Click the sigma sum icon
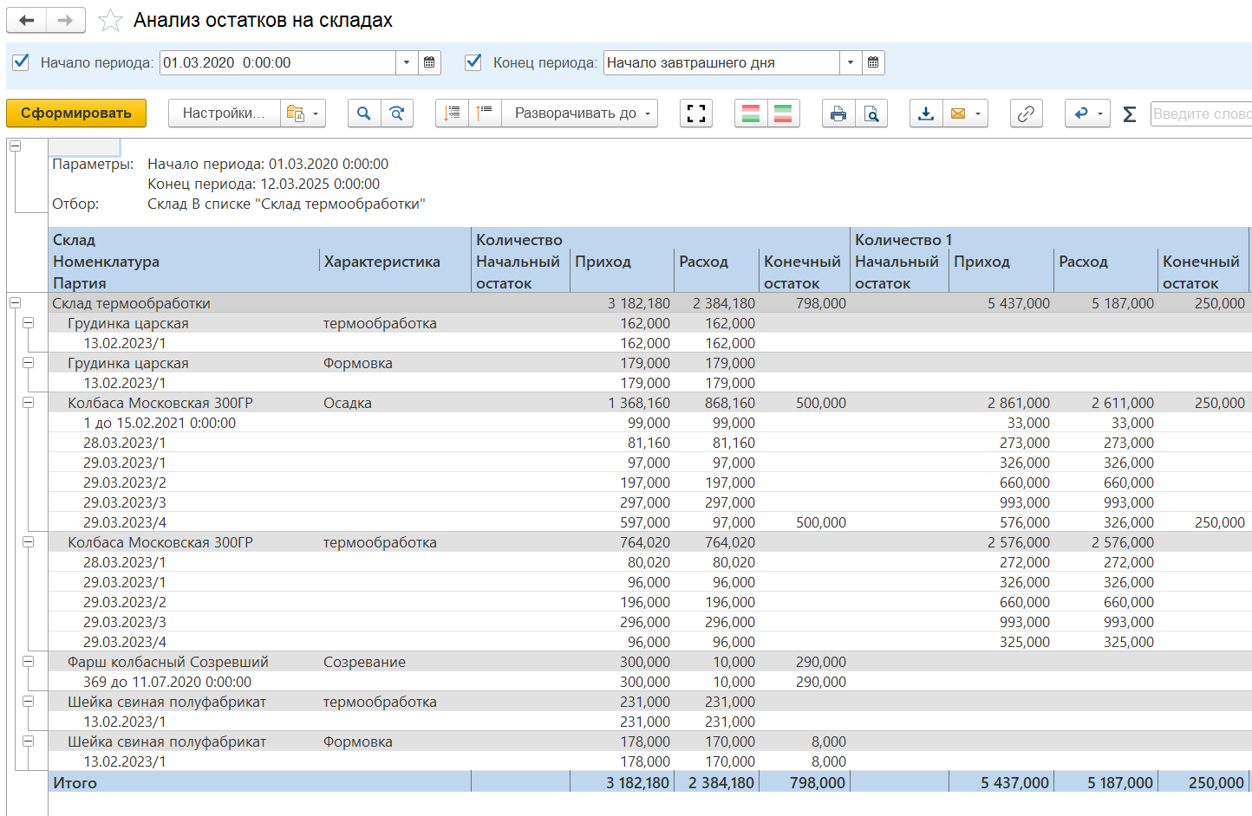This screenshot has width=1252, height=816. coord(1129,113)
